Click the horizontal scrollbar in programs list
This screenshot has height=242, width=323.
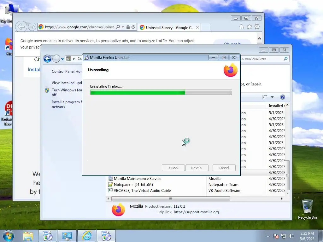pos(171,199)
